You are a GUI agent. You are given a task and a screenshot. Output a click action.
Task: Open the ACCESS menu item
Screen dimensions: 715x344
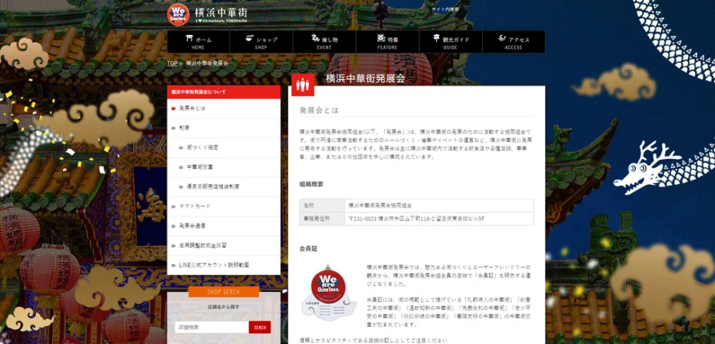tap(513, 42)
